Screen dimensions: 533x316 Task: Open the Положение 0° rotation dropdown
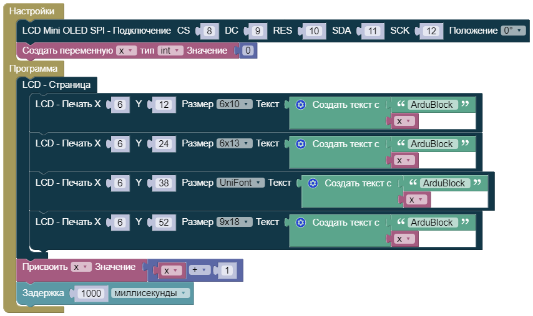513,31
